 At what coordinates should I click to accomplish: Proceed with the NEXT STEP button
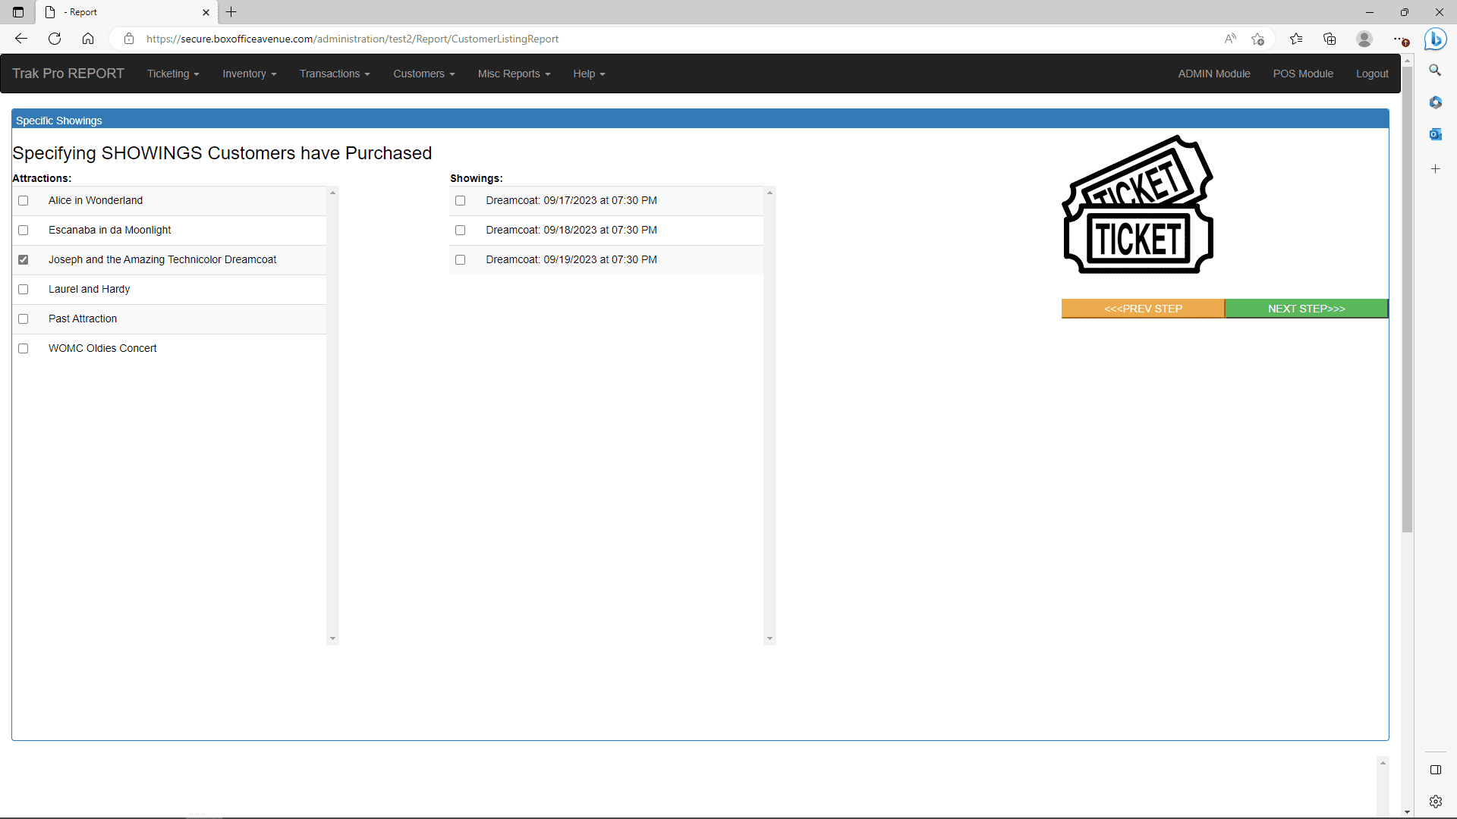tap(1306, 309)
